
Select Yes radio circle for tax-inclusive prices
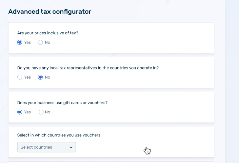click(x=20, y=43)
